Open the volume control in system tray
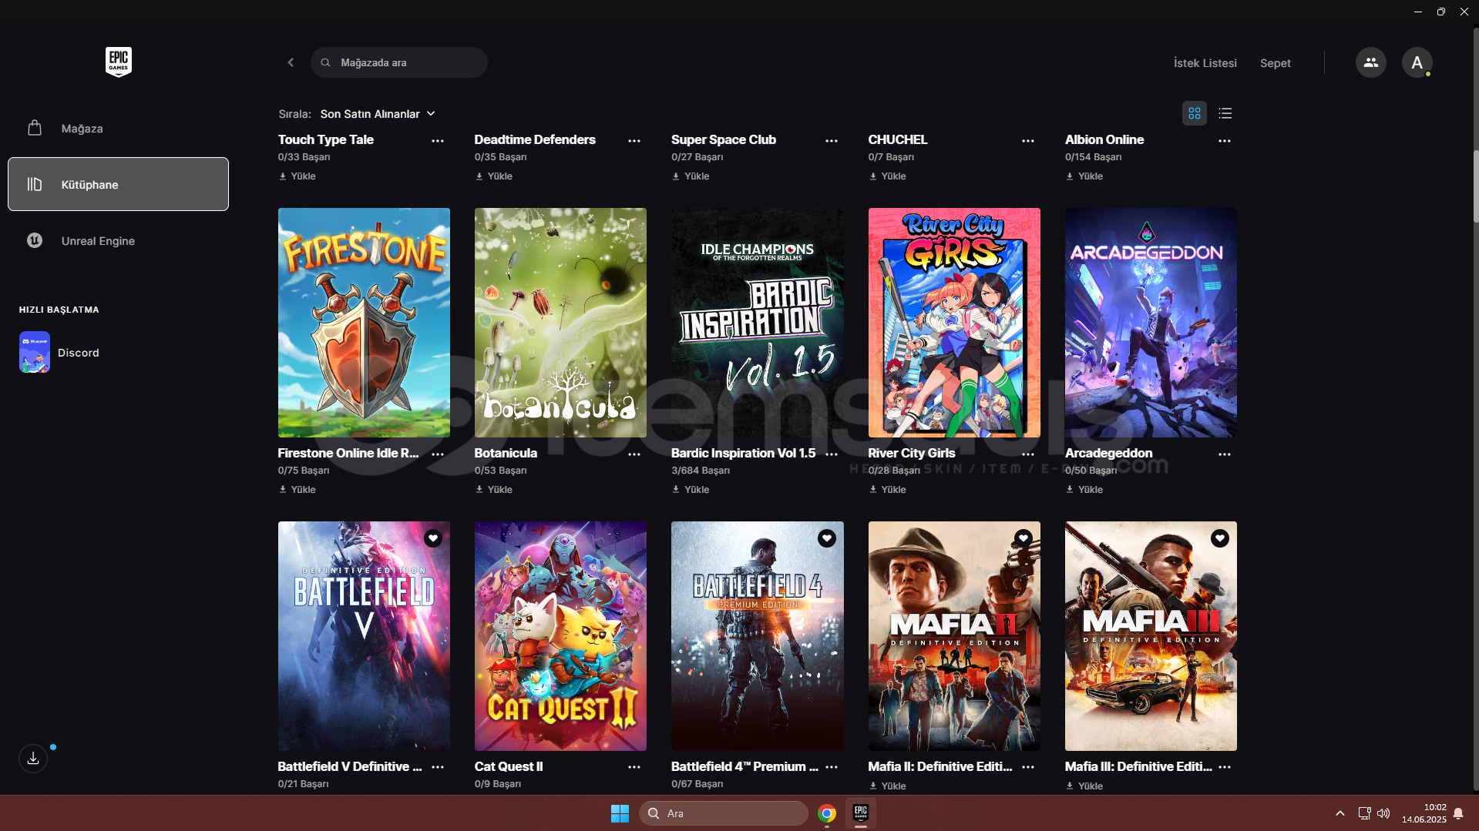The image size is (1479, 831). [1383, 813]
